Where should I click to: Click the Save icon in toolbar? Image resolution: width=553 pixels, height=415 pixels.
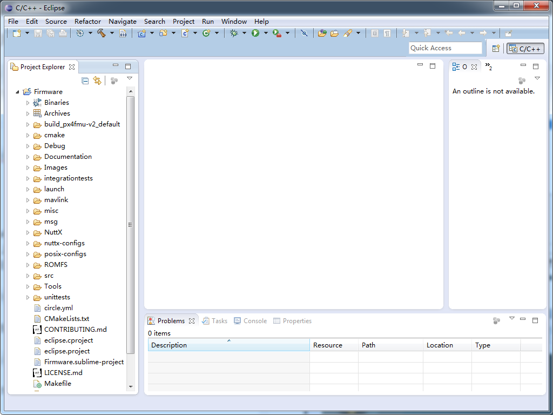coord(38,33)
